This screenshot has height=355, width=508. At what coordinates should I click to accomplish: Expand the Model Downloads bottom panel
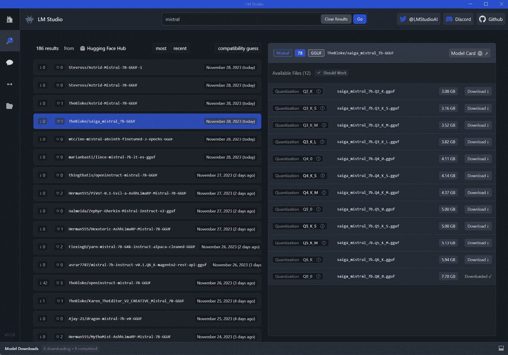(x=501, y=348)
